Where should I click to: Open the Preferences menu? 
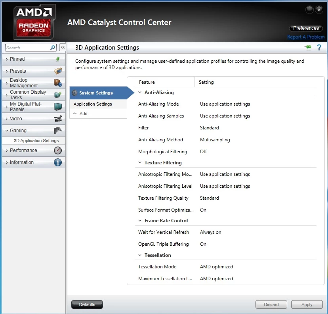(306, 28)
